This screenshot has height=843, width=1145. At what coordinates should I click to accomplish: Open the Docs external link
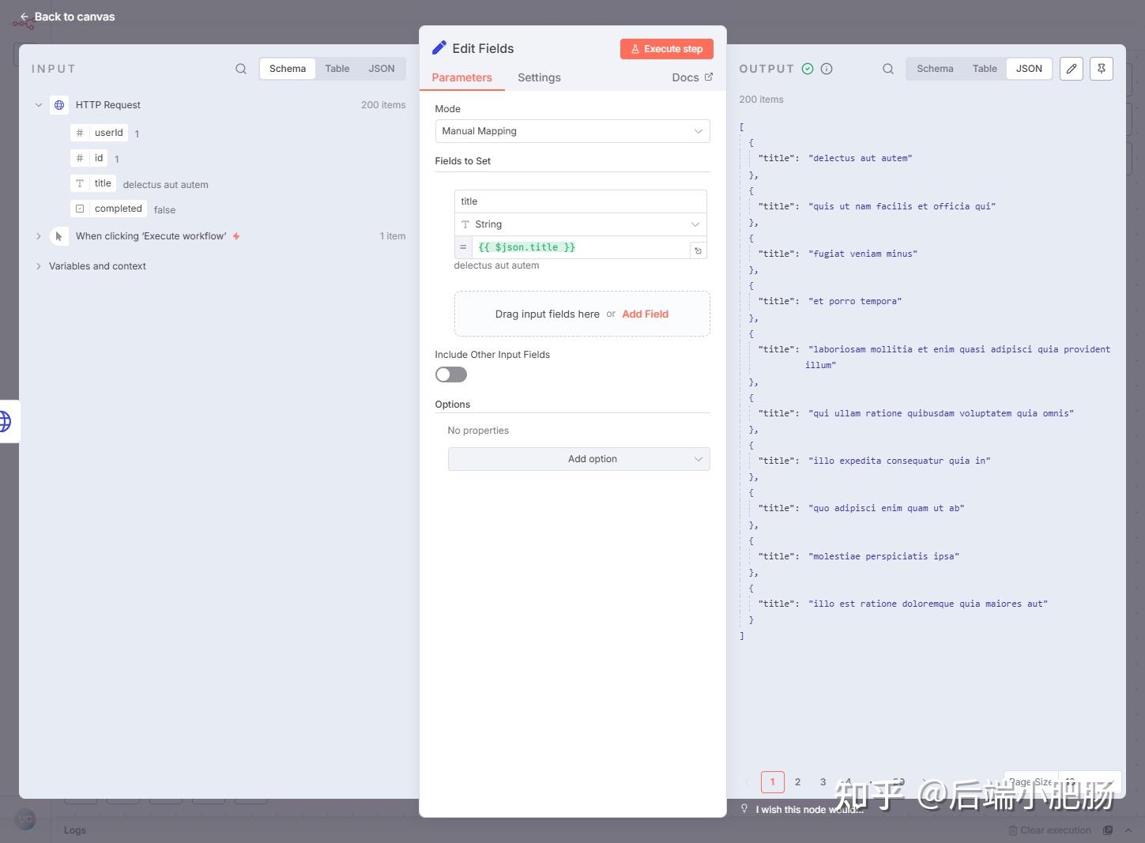pyautogui.click(x=692, y=77)
